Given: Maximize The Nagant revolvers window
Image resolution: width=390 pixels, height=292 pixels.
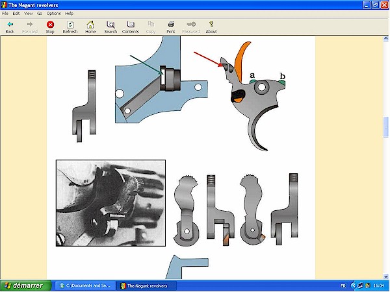Looking at the screenshot, I should coord(376,5).
